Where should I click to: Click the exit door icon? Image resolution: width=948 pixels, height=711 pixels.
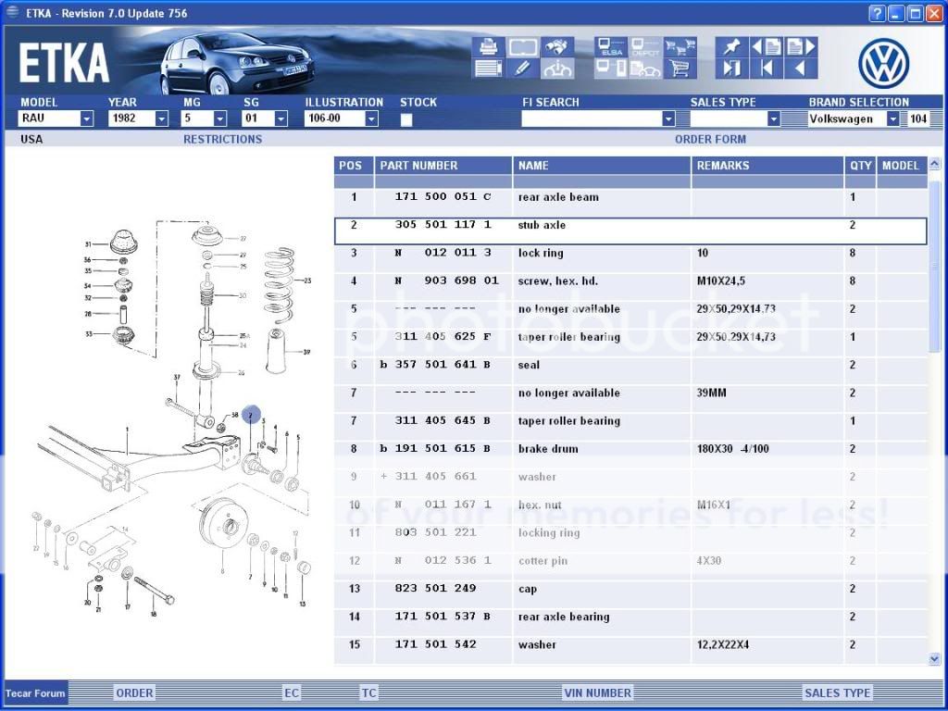[731, 69]
